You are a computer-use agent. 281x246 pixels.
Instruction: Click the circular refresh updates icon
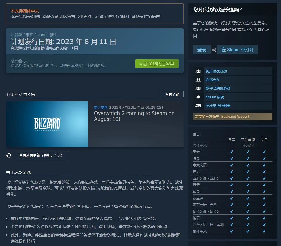coord(9,155)
